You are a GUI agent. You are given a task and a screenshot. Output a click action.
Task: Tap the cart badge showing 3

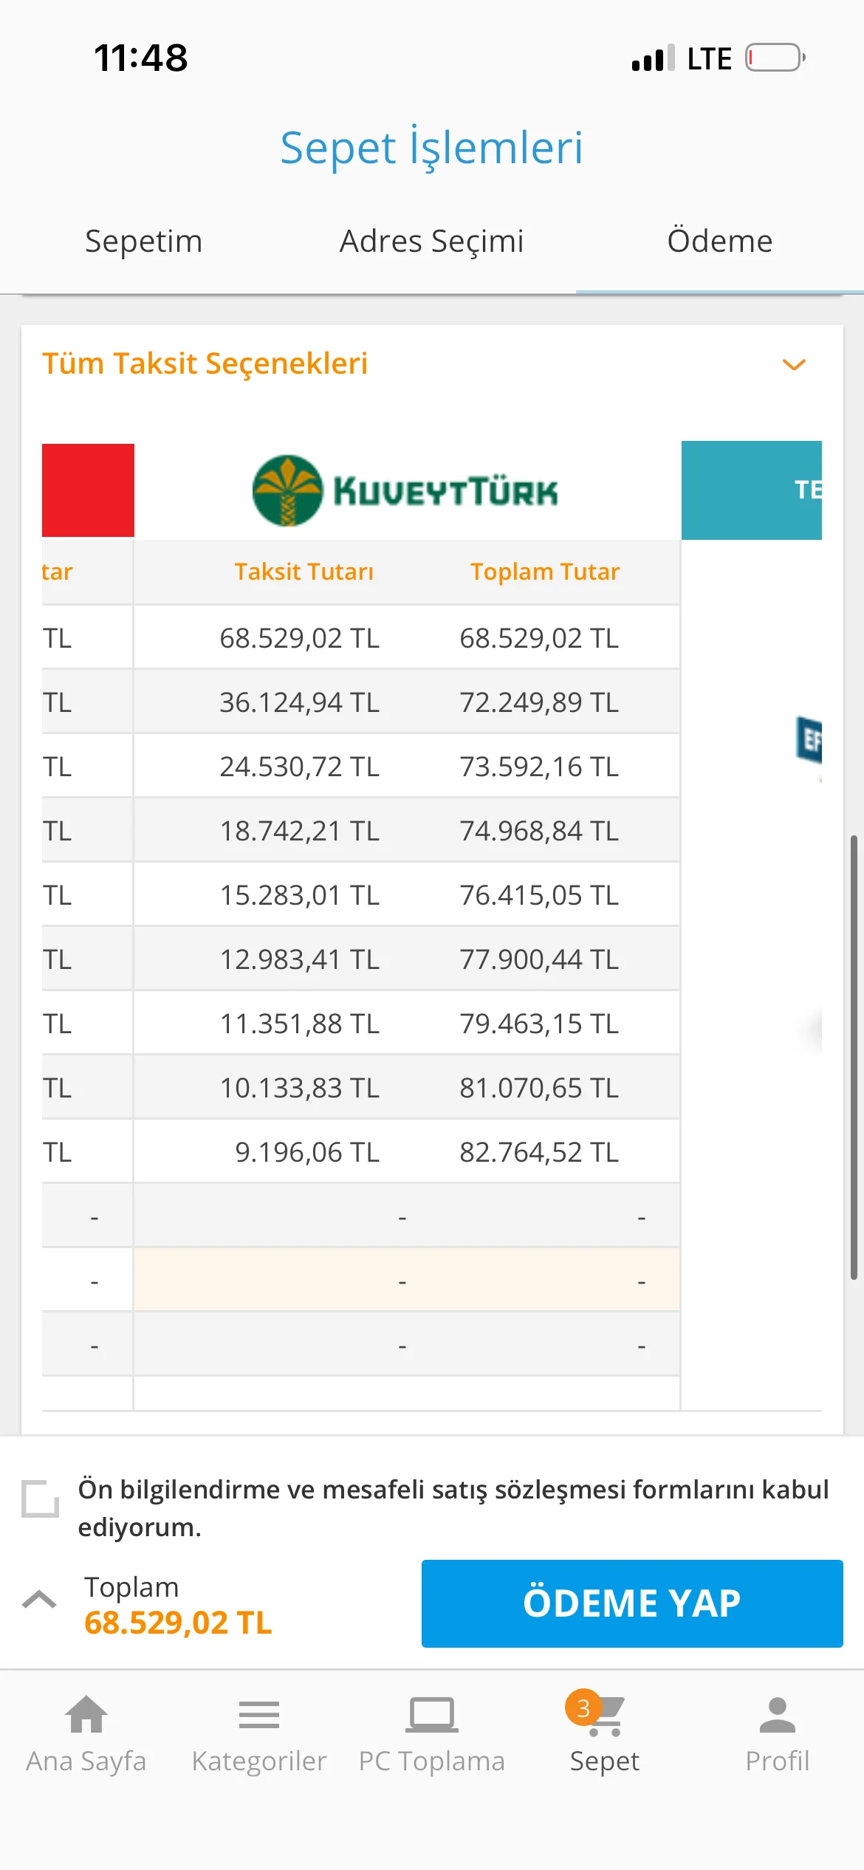pos(583,1708)
